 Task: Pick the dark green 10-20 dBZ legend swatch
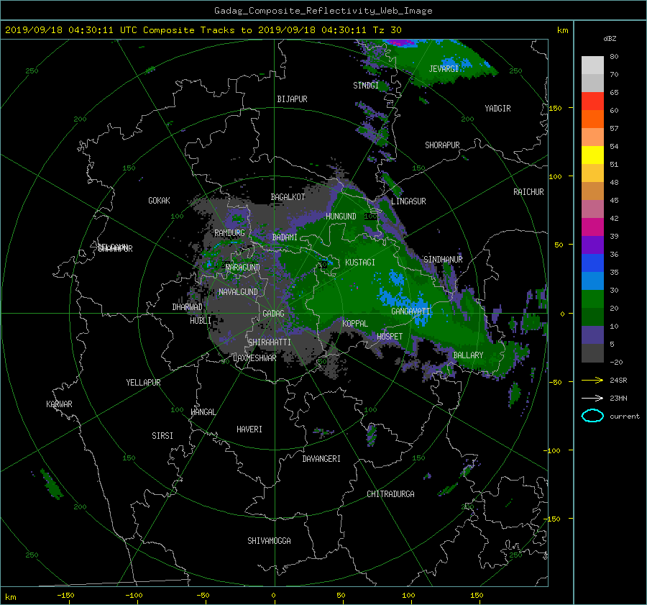[x=592, y=317]
